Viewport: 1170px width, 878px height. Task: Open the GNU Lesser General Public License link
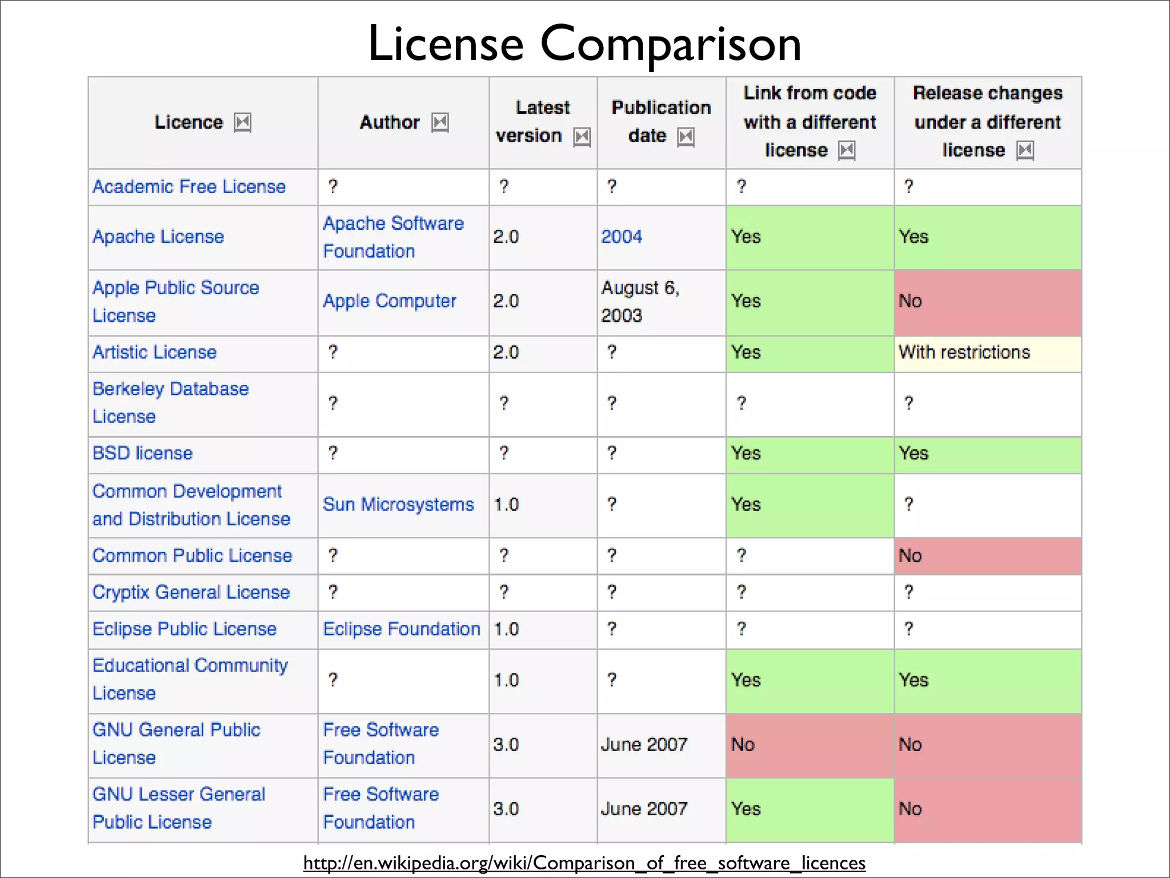coord(179,808)
